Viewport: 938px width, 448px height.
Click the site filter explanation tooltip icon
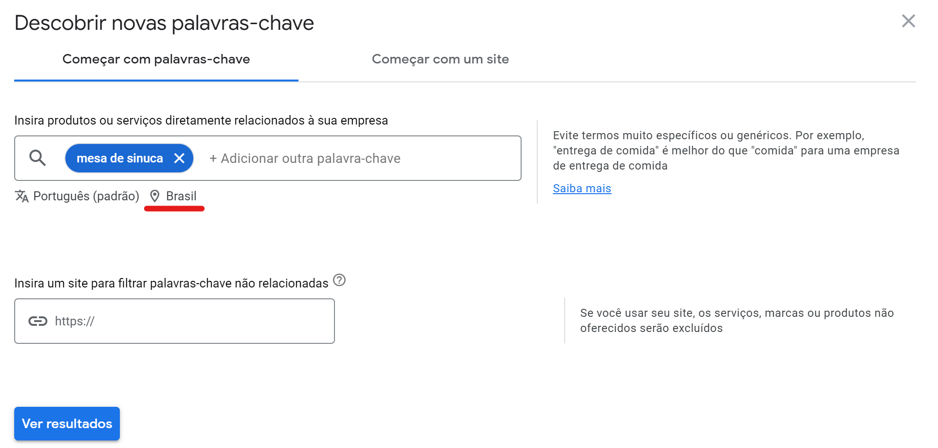tap(340, 281)
